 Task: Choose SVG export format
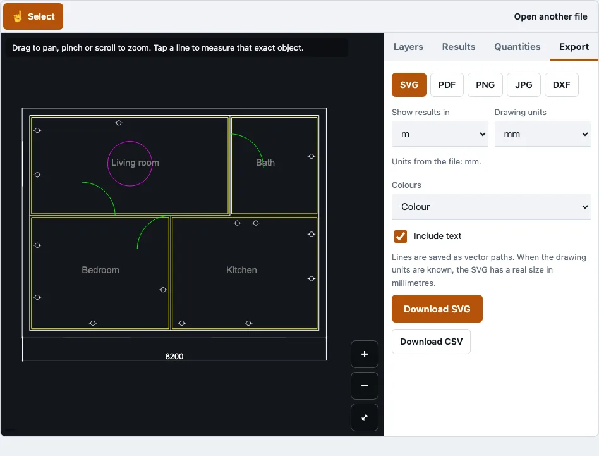[x=409, y=85]
